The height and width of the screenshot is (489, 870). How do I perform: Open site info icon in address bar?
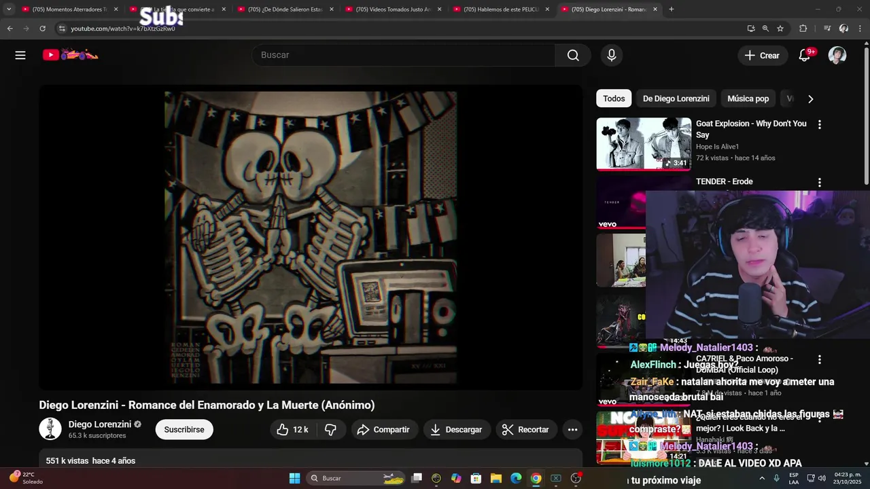pos(62,29)
